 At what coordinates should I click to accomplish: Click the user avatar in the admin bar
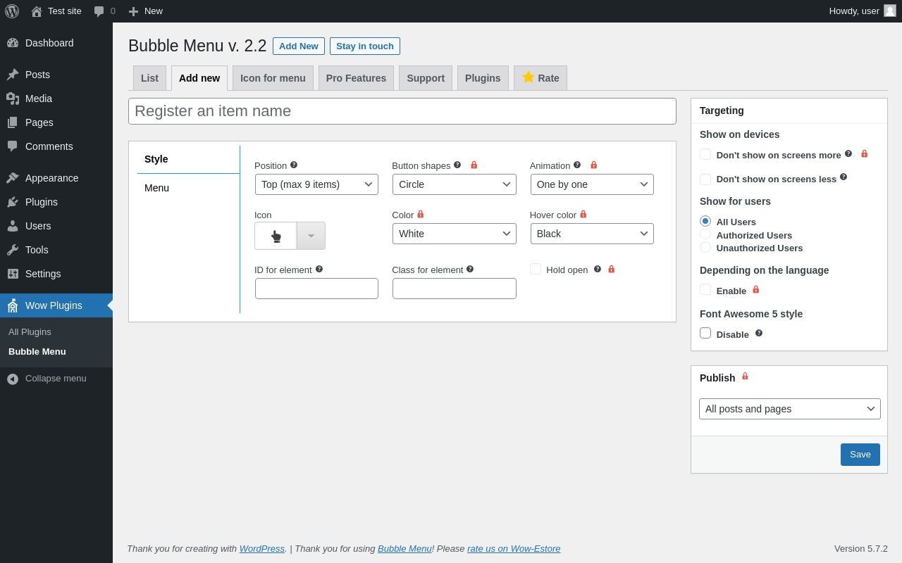[890, 11]
